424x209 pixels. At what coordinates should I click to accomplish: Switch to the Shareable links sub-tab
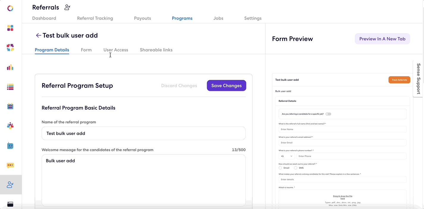[156, 50]
